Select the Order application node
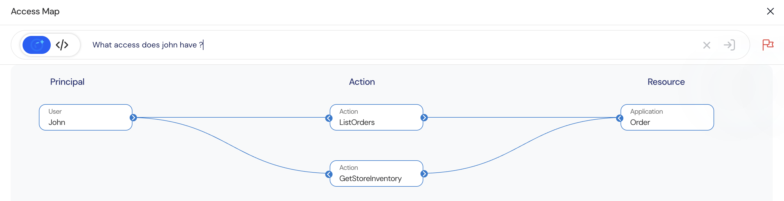Viewport: 784px width, 201px height. (667, 117)
